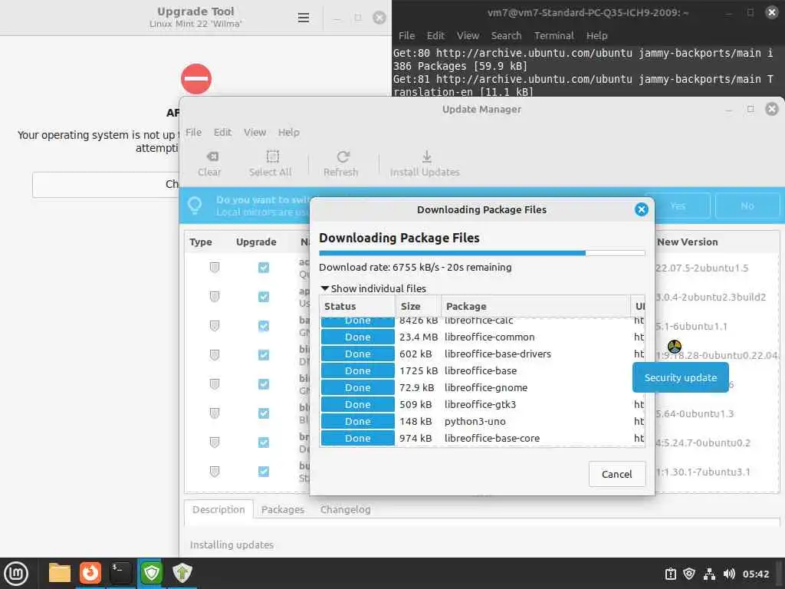Select the libreoffice-common row
Viewport: 785px width, 589px height.
[482, 337]
